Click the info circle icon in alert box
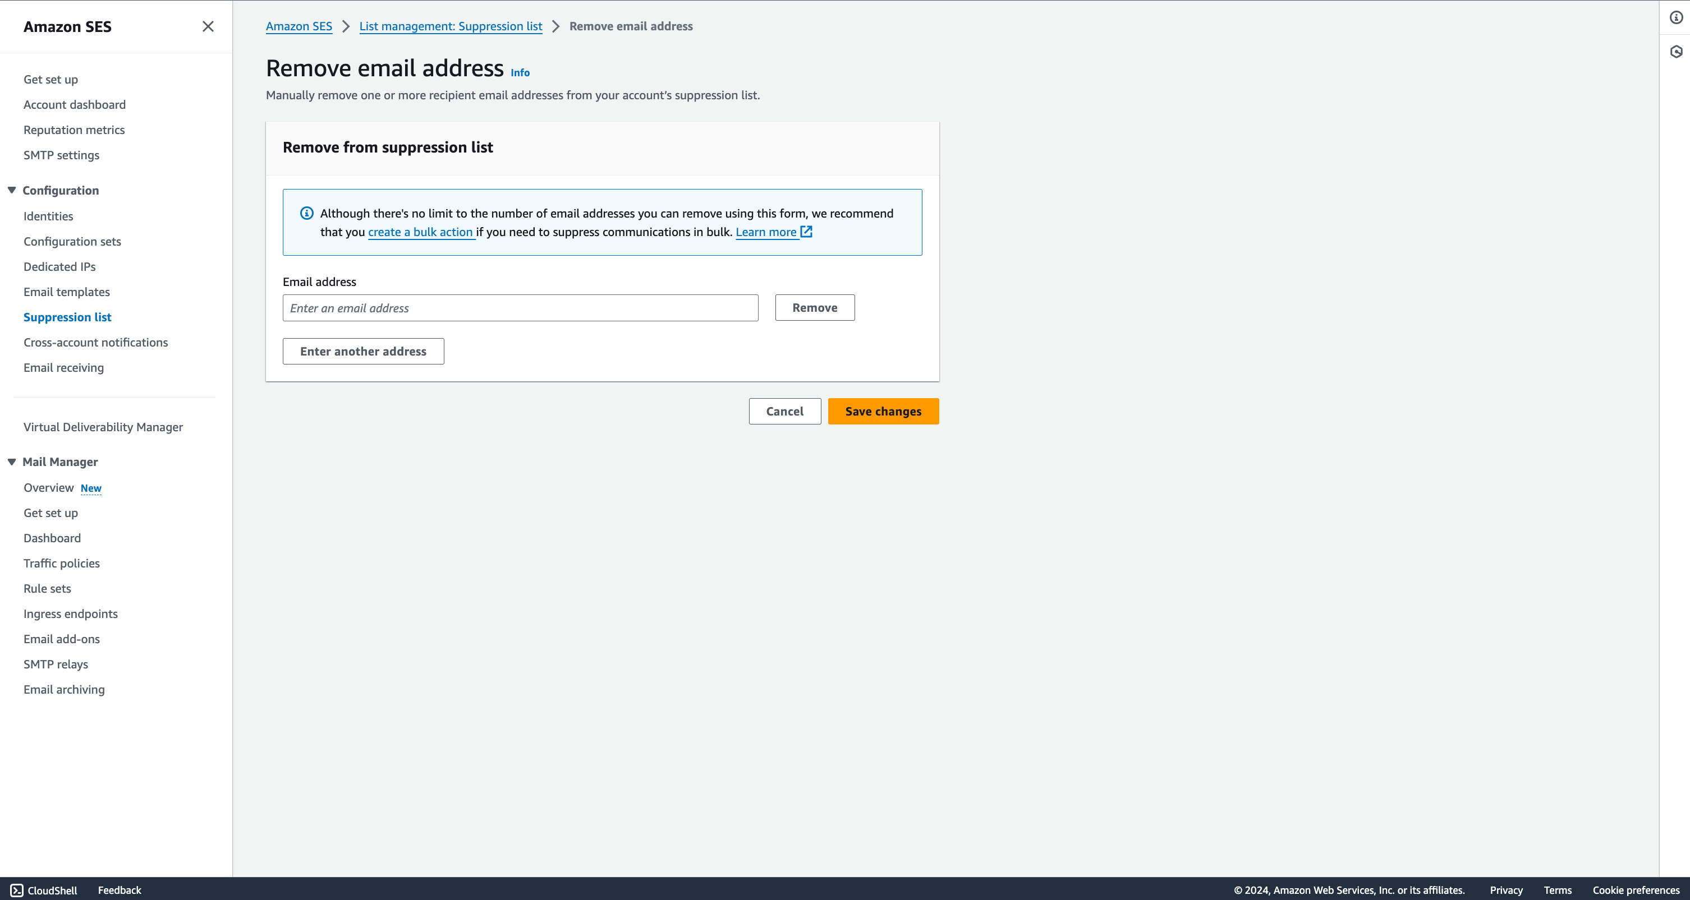Image resolution: width=1690 pixels, height=900 pixels. pyautogui.click(x=306, y=213)
